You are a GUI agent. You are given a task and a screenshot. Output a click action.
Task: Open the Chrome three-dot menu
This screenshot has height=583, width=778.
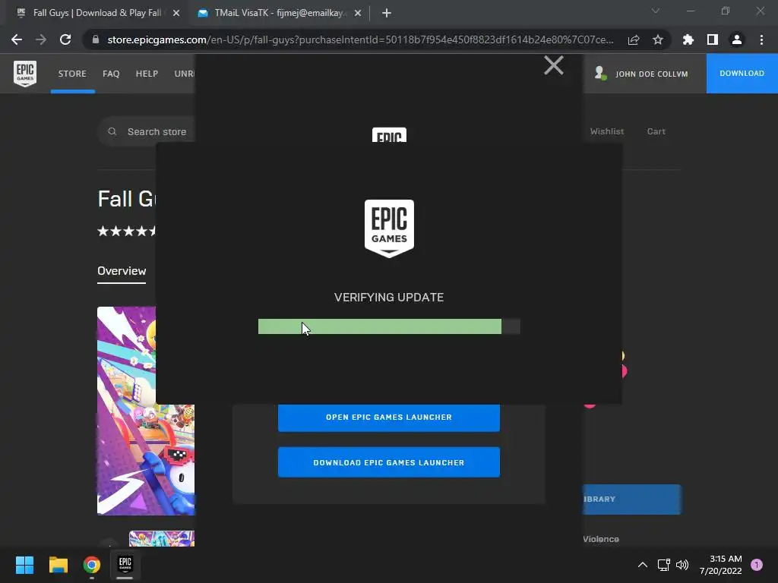(761, 39)
